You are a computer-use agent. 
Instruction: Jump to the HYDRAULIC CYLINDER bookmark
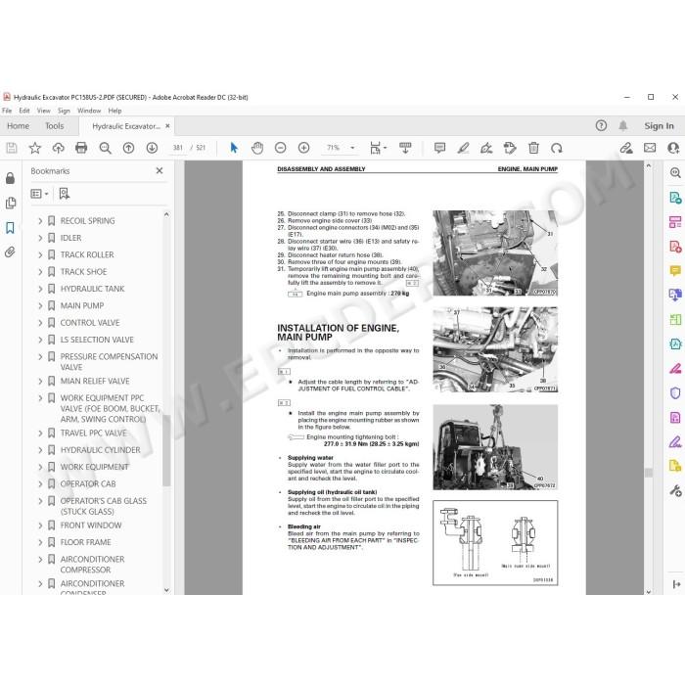(101, 450)
